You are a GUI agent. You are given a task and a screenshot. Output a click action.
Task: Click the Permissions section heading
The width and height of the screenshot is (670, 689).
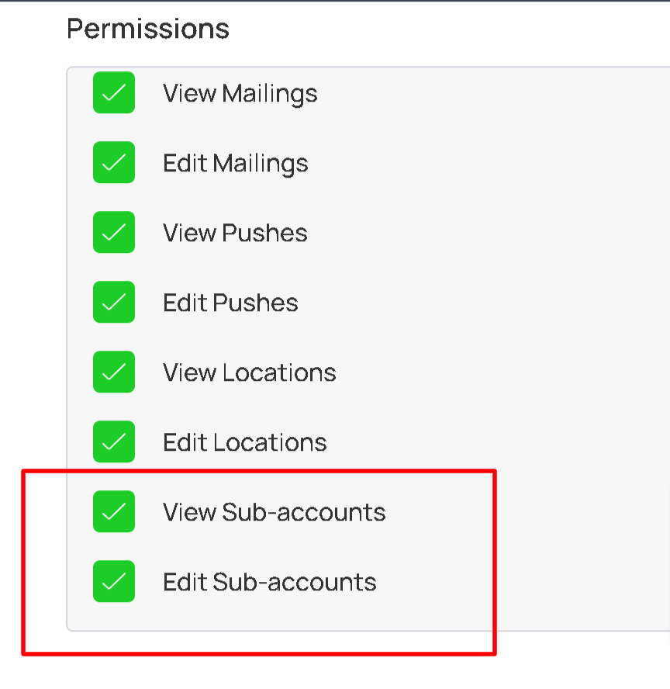(x=148, y=29)
